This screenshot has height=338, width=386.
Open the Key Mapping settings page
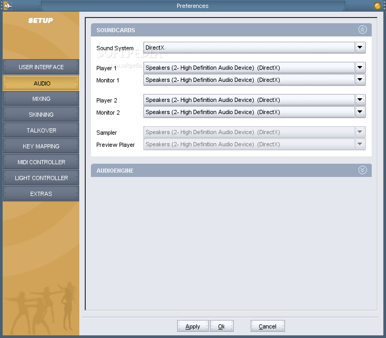(x=41, y=146)
